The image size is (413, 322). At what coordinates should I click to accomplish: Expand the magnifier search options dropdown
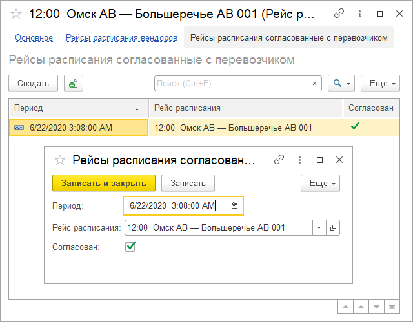(341, 84)
